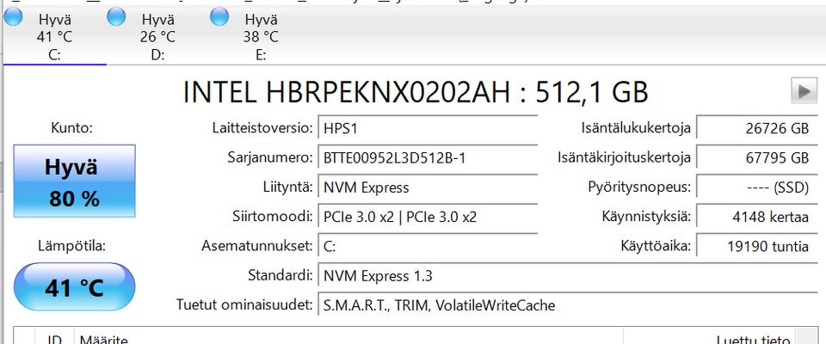Click the Käynnistyksiä: label
Screen dimensions: 826x344
click(x=646, y=217)
